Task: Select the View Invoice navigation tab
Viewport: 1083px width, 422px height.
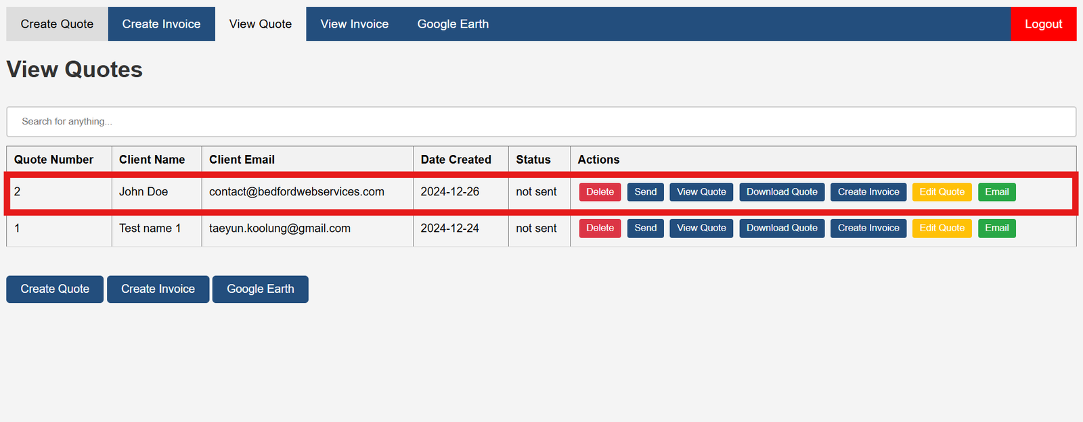Action: tap(354, 24)
